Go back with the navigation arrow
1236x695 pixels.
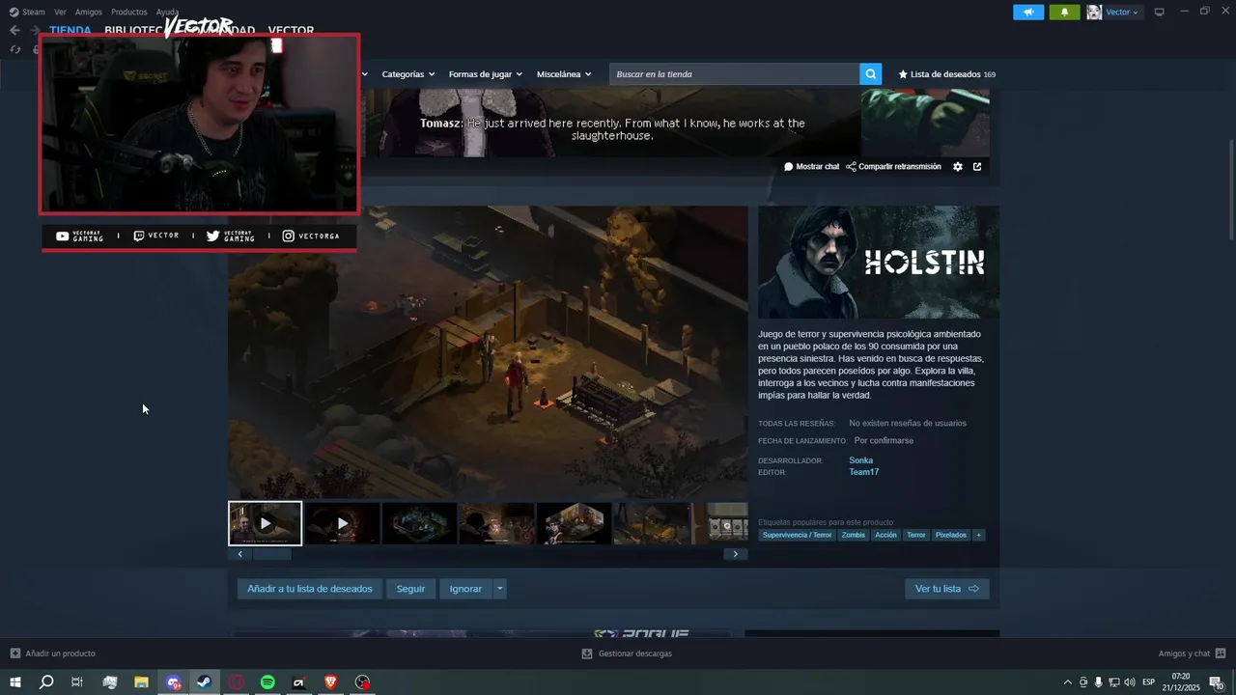(14, 30)
